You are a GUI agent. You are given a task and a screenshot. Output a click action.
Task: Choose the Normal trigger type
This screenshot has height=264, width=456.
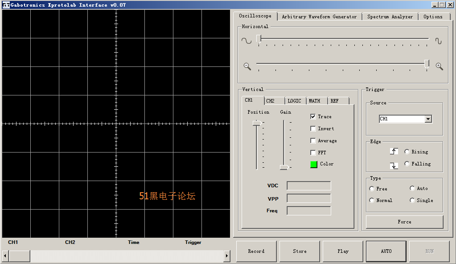point(372,200)
